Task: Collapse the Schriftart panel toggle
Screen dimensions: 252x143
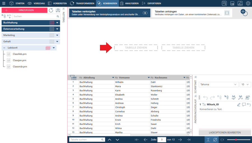Action: pyautogui.click(x=196, y=77)
